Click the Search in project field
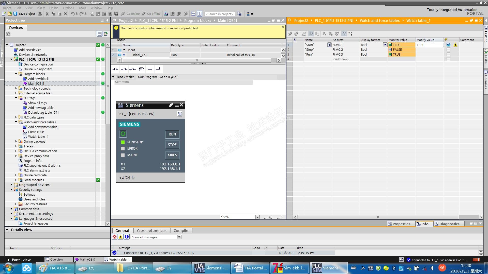 (220, 14)
